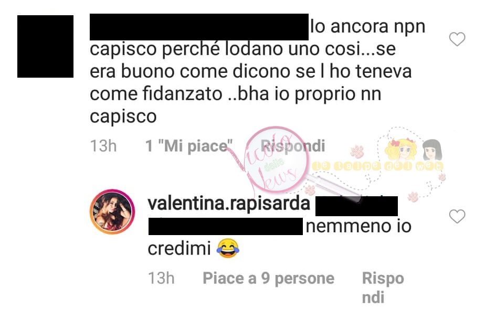Open the "Piace a 9 persone" likes list
The width and height of the screenshot is (496, 318).
coord(268,279)
